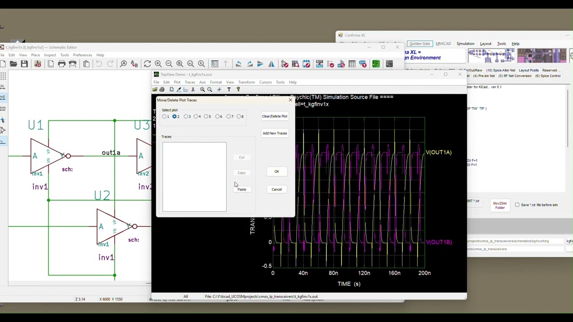Select plot 4 radio button
Image resolution: width=573 pixels, height=322 pixels.
pos(197,117)
